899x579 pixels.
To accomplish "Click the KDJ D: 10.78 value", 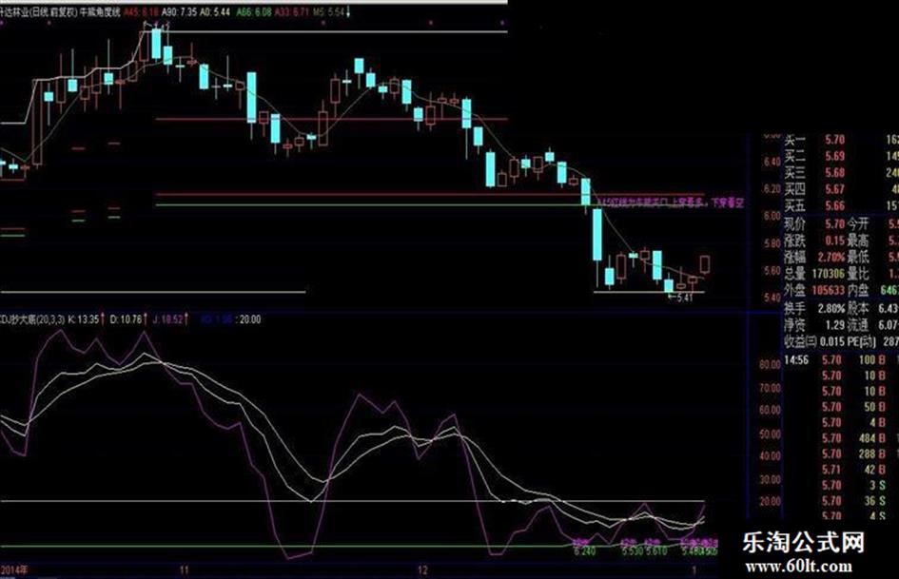I will 126,318.
